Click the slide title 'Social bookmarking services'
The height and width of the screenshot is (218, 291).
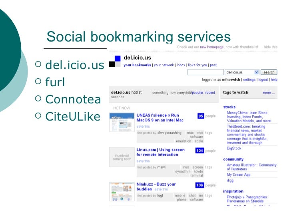(138, 37)
